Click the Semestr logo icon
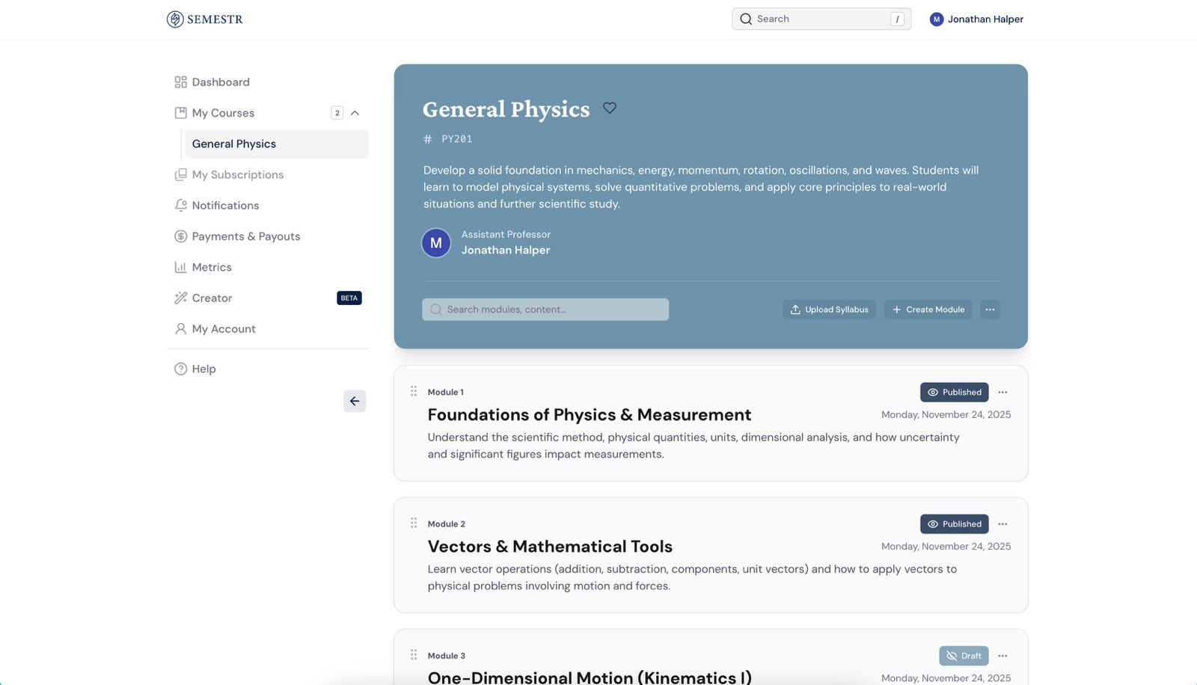 tap(175, 19)
